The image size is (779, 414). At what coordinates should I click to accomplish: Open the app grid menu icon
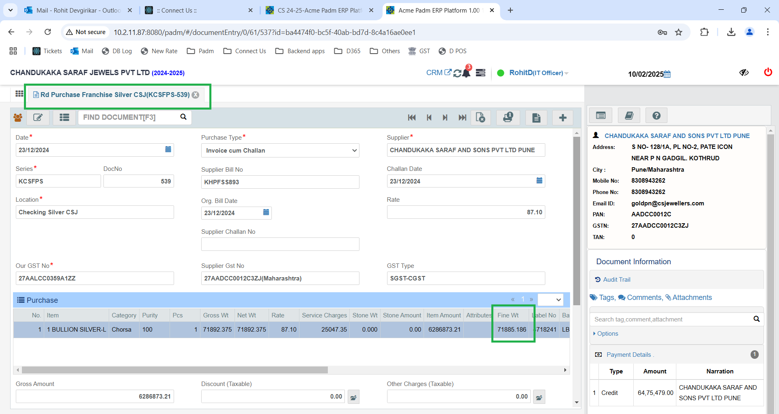19,94
